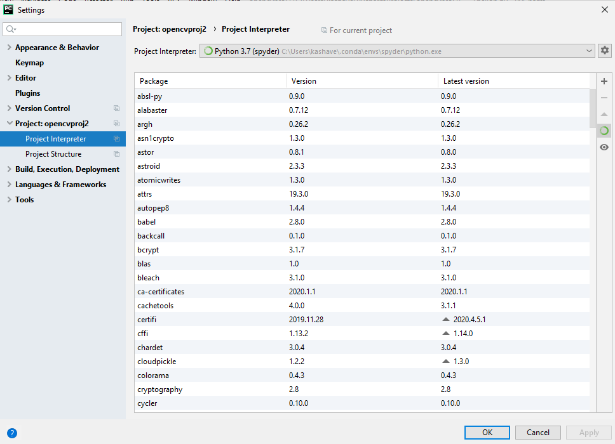Click the upgrade arrow next to certifi 2020.4.5.1
The width and height of the screenshot is (615, 444).
click(445, 320)
